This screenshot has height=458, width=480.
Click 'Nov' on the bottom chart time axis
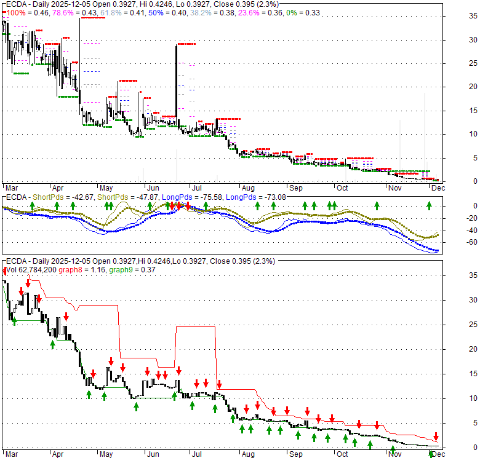tap(395, 454)
